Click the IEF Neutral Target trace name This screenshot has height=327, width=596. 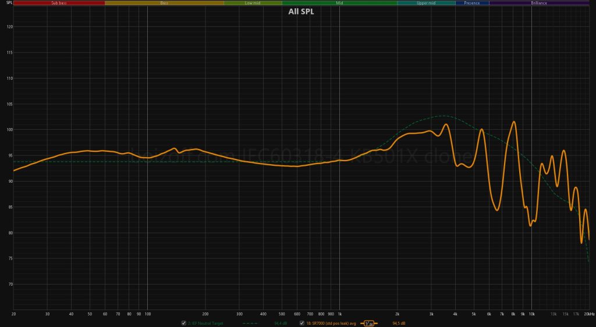tap(208, 323)
